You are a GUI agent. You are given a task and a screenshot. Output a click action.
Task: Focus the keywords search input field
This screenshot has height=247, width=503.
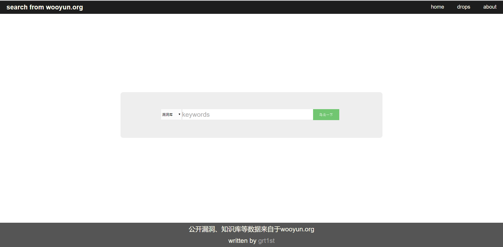click(247, 115)
